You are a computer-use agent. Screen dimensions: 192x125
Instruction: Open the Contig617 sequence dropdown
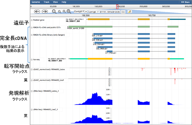point(81,11)
